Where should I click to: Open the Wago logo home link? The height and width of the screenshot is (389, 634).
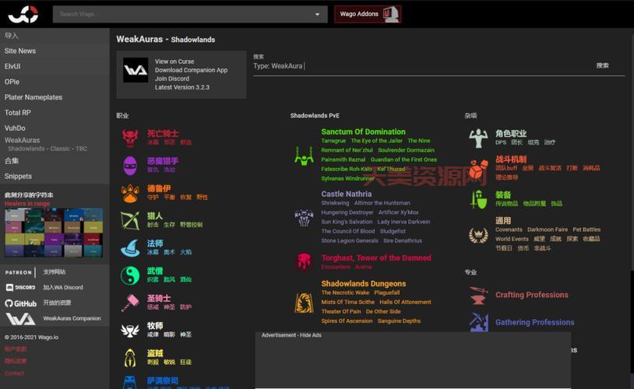tap(23, 14)
